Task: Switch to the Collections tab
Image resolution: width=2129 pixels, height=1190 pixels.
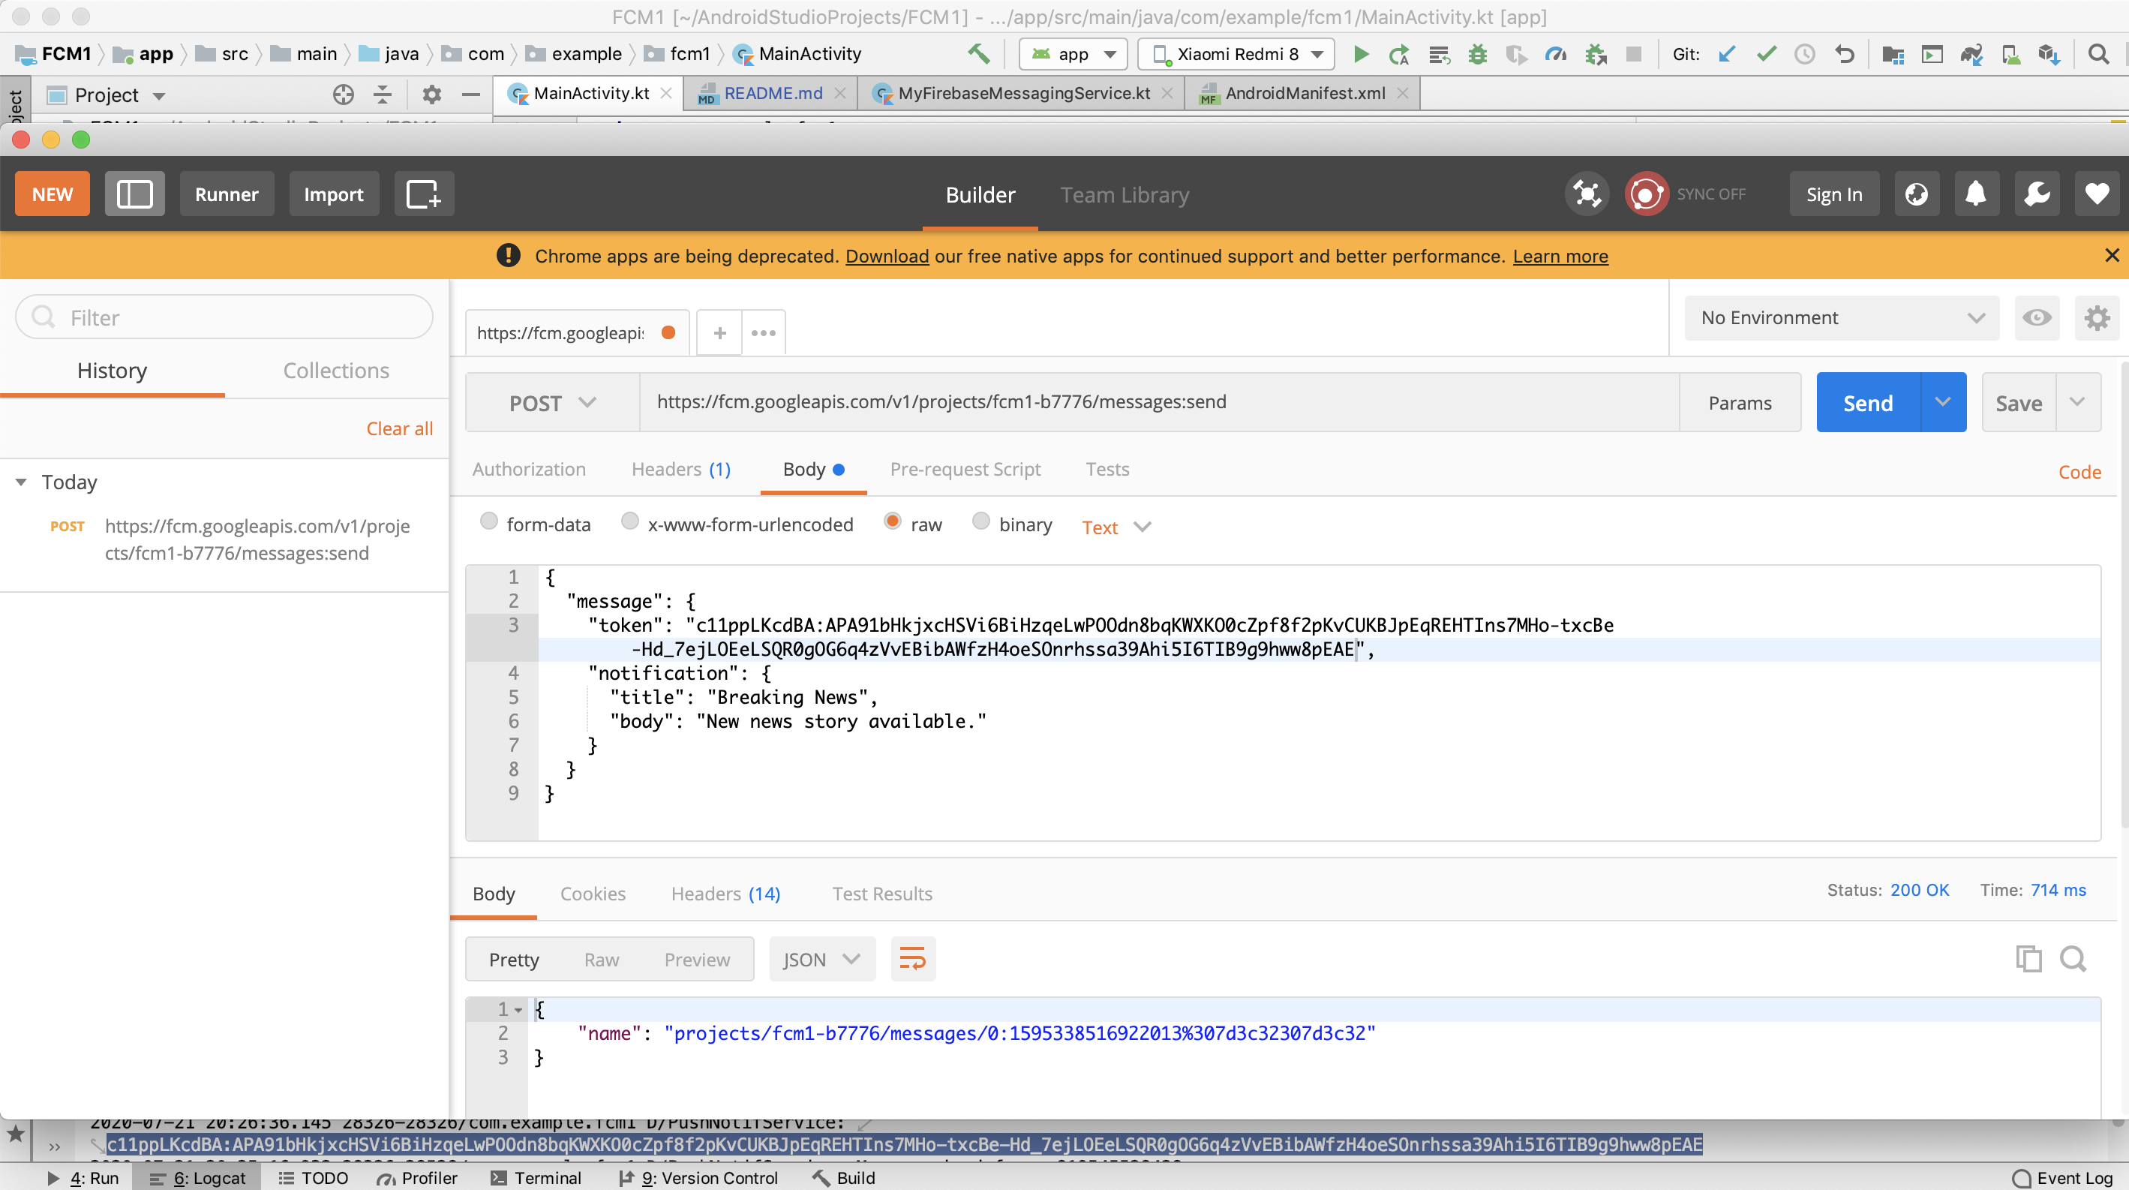Action: (x=335, y=371)
